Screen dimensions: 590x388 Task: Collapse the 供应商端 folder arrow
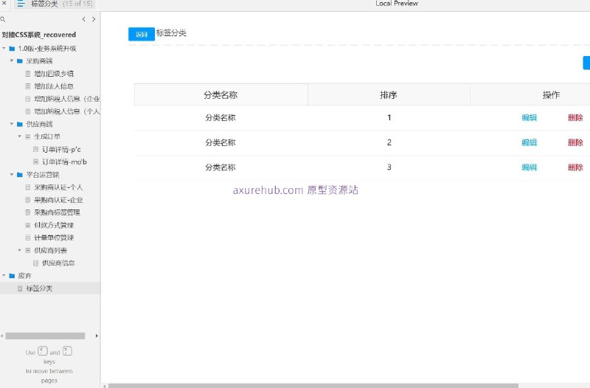[x=12, y=124]
